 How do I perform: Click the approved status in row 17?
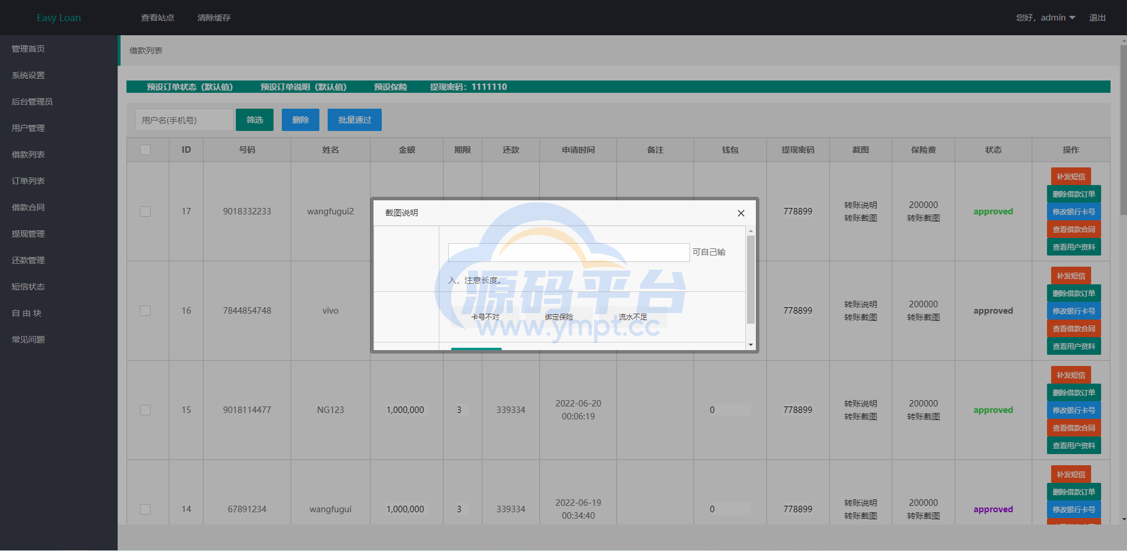(x=993, y=211)
